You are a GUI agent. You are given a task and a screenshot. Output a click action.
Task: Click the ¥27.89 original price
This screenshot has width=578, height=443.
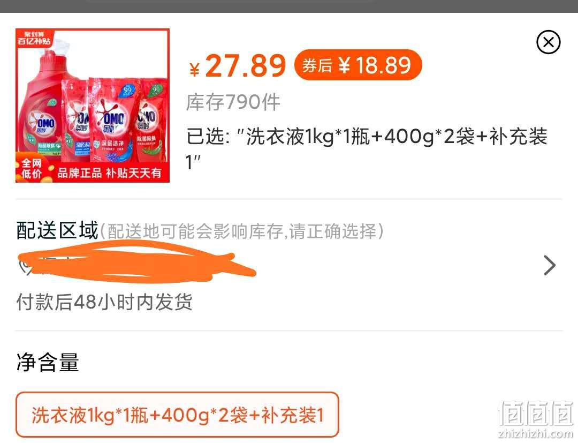coord(238,66)
